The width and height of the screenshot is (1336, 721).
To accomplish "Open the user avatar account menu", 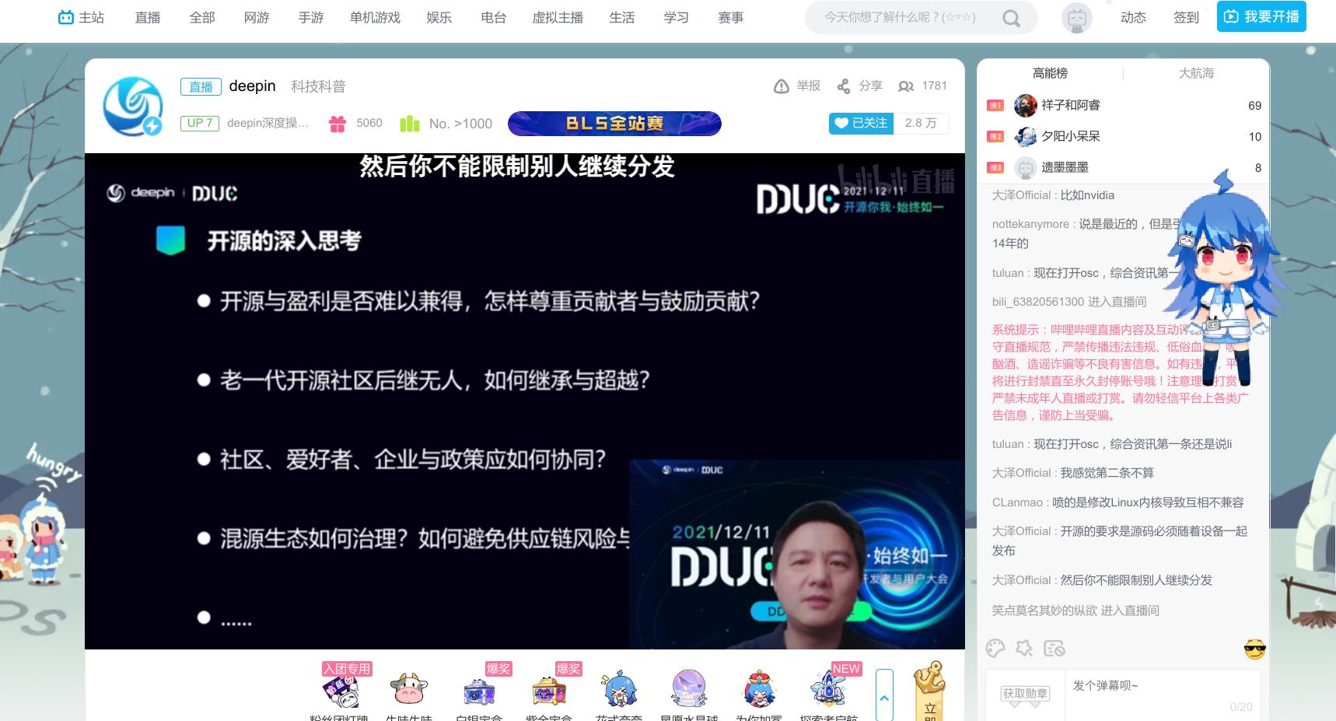I will click(x=1076, y=17).
